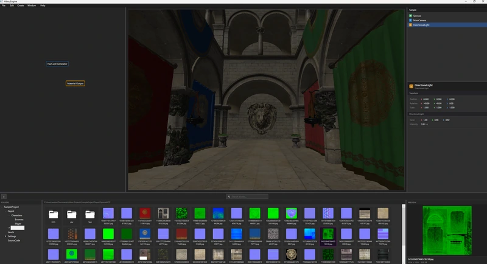This screenshot has width=487, height=264.
Task: Select the green foliage noise texture thumbnail
Action: pos(181,214)
